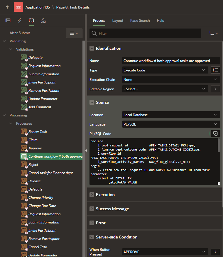Click the Filter search field
This screenshot has height=257, width=223.
point(145,33)
